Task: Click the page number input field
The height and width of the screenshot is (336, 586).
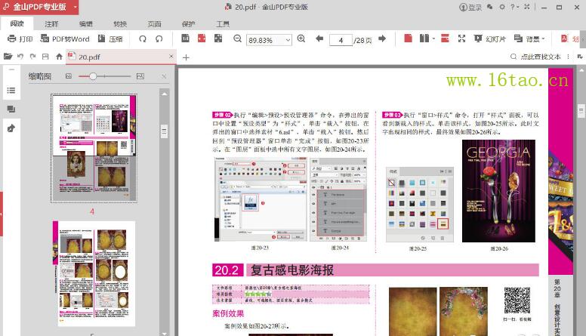Action: point(341,39)
